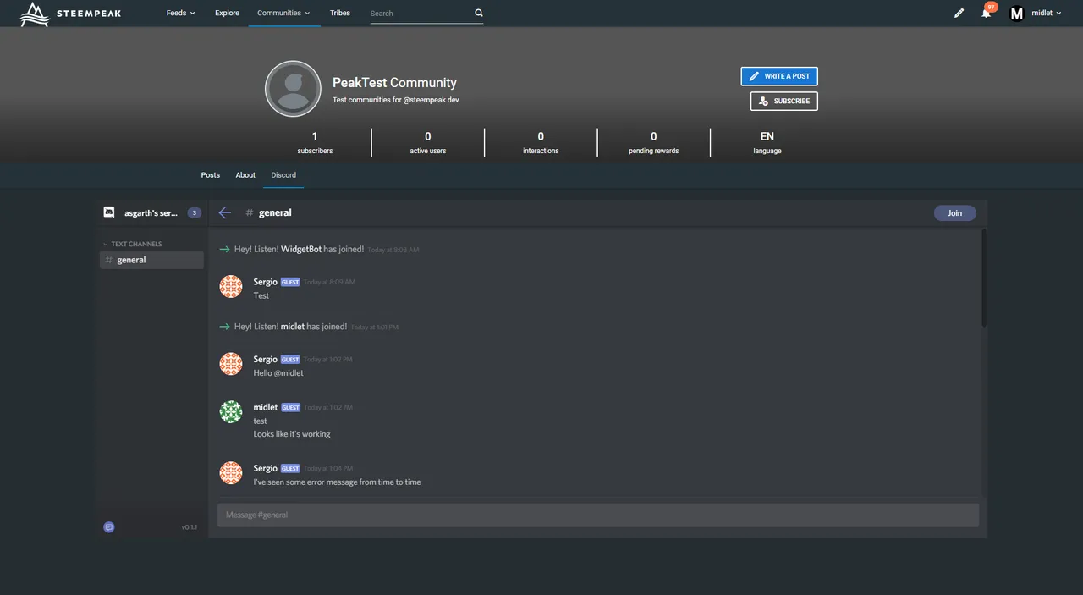Open the SteemPeak home logo
The width and height of the screenshot is (1083, 595).
point(70,14)
